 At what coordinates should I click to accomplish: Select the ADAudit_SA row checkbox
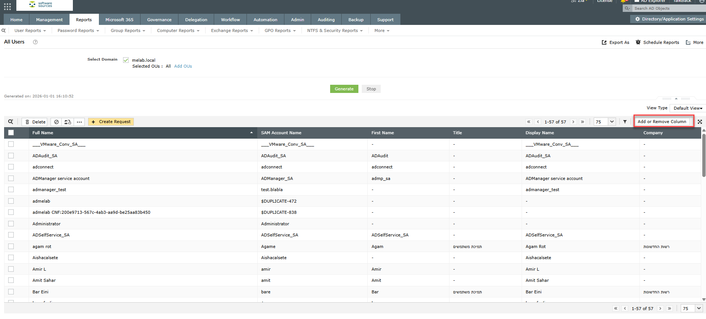[x=11, y=156]
